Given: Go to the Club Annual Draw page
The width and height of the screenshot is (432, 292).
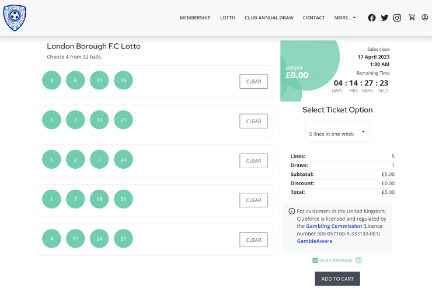Looking at the screenshot, I should 269,18.
